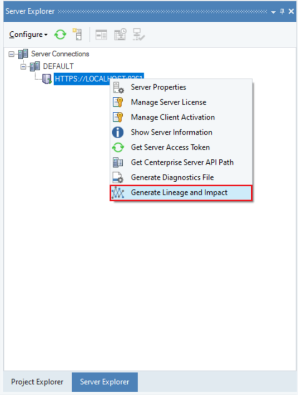Click the Server Properties gear icon
Screen dimensions: 298x395
(118, 87)
